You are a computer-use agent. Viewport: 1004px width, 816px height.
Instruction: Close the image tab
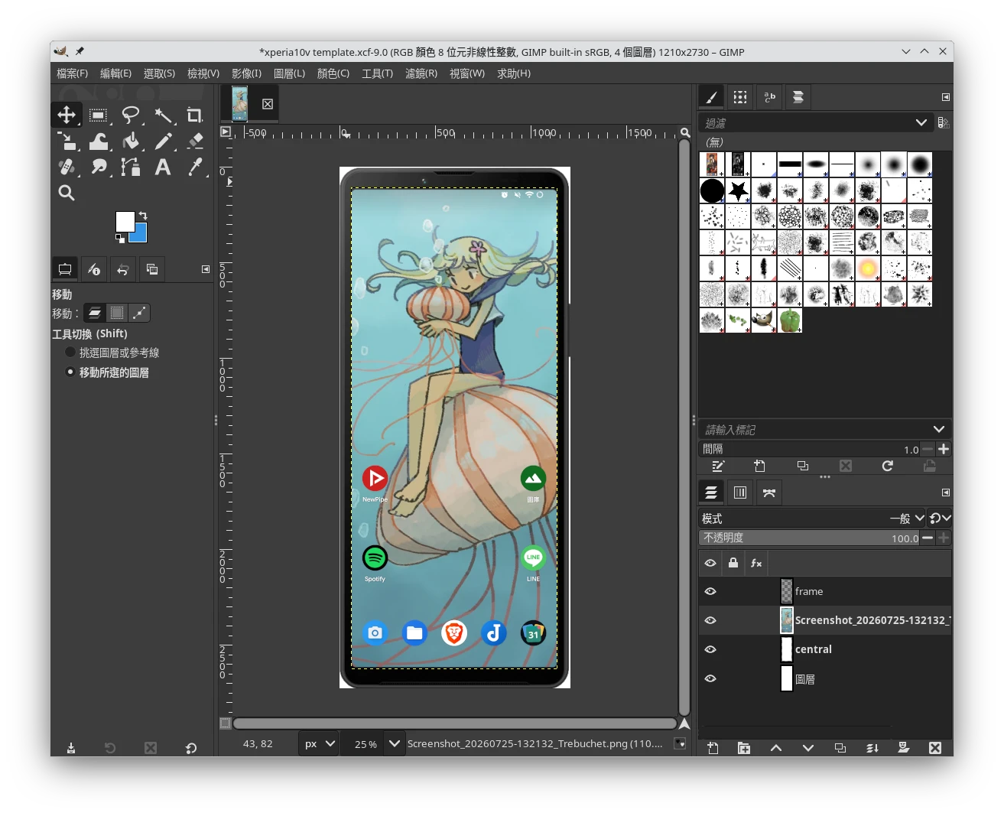(x=268, y=104)
